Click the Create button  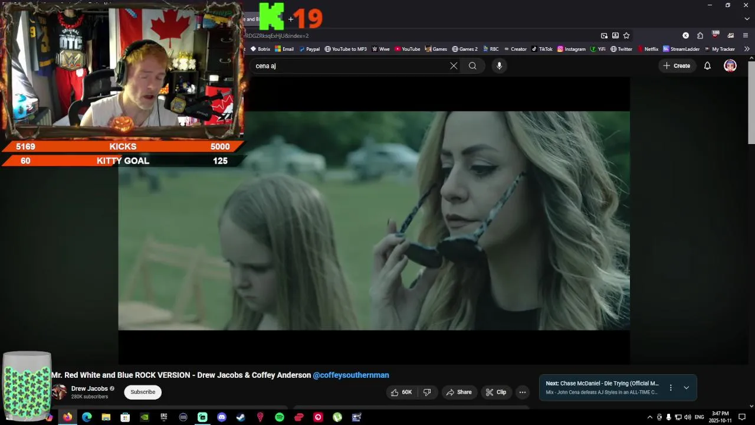click(676, 66)
